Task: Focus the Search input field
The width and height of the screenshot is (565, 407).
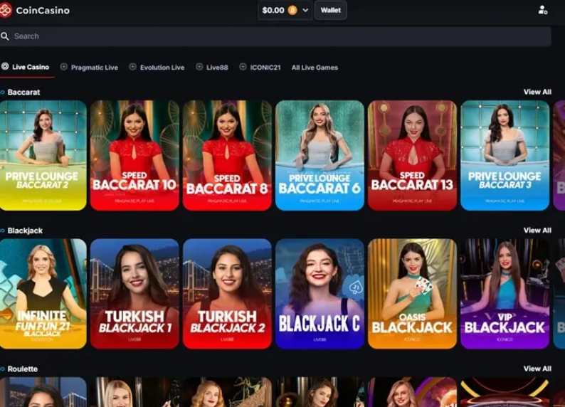Action: click(x=275, y=36)
